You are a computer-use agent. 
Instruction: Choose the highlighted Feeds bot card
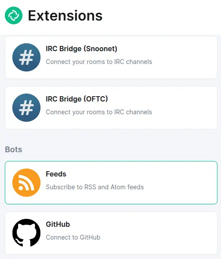(x=111, y=183)
